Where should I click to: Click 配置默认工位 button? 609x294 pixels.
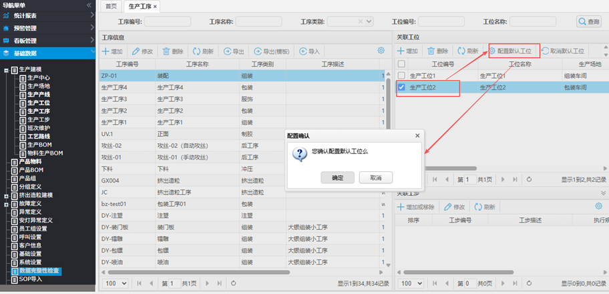click(x=510, y=51)
